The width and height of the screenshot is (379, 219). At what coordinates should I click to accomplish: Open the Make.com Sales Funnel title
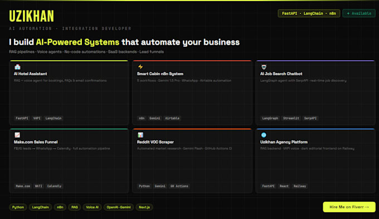click(36, 142)
